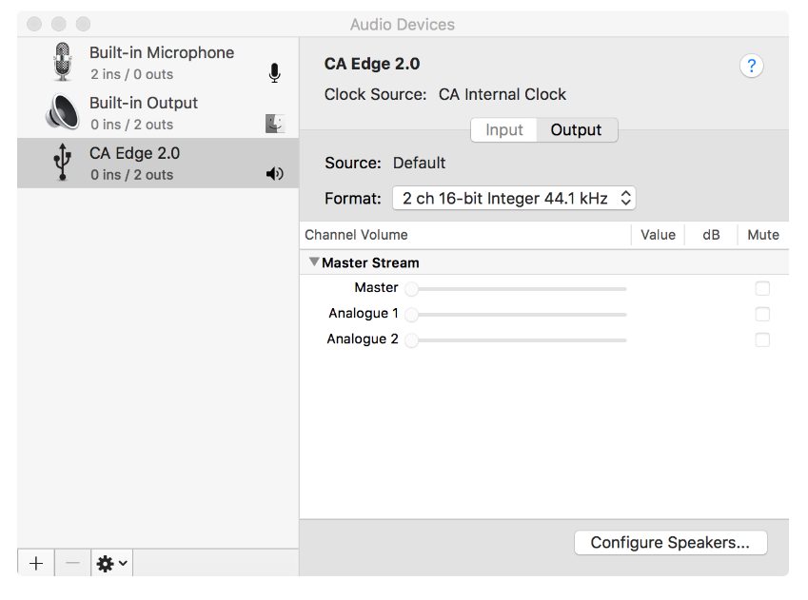This screenshot has width=808, height=600.
Task: Click the Value column header
Action: (x=658, y=235)
